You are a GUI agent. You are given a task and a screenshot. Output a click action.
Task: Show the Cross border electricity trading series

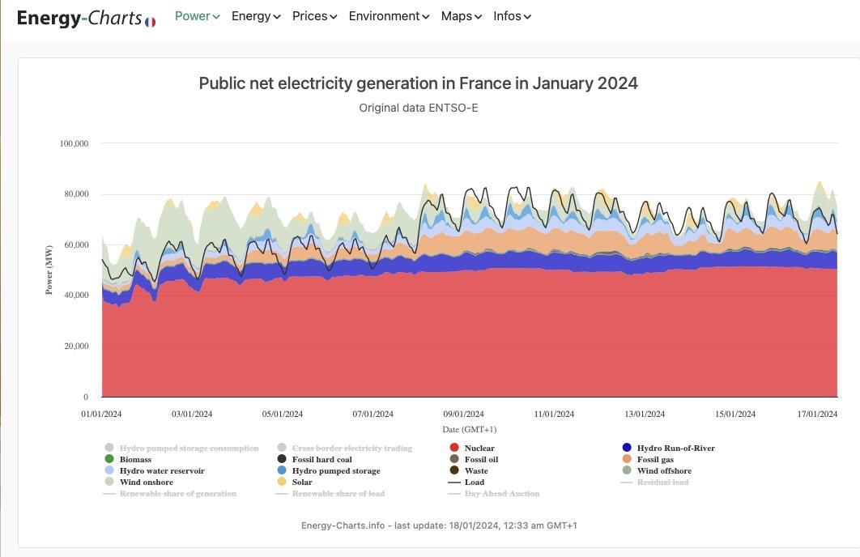pyautogui.click(x=351, y=448)
